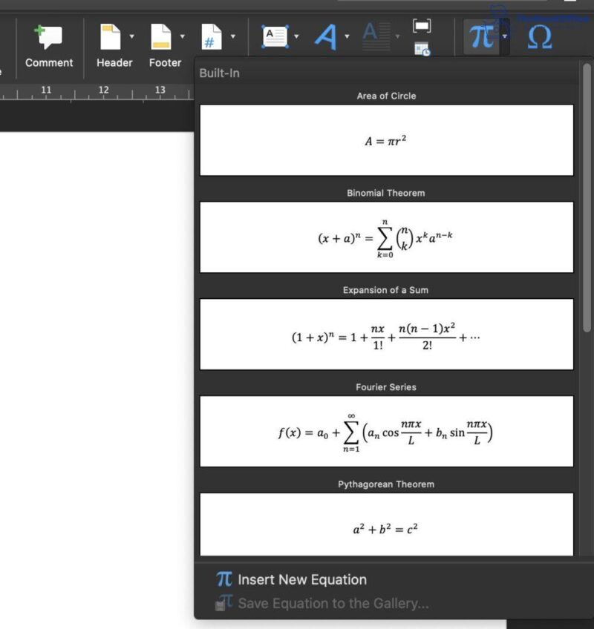Select the Binomial Theorem equation

pyautogui.click(x=385, y=237)
